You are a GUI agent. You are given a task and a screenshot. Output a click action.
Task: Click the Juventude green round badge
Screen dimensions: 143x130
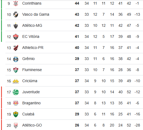tap(16, 92)
